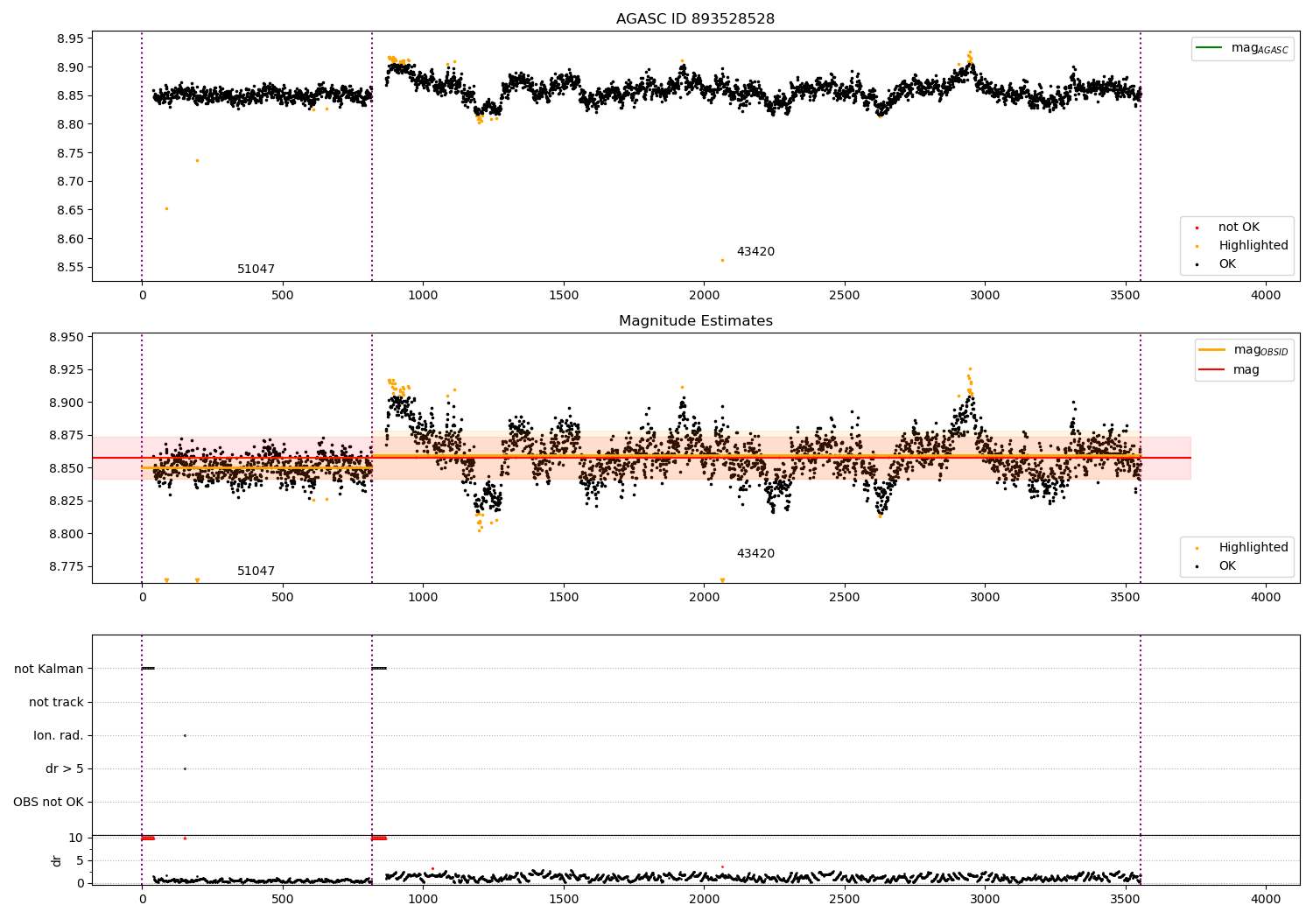The width and height of the screenshot is (1313, 919).
Task: Click the single dot on Ion. rad. row
Action: (185, 735)
